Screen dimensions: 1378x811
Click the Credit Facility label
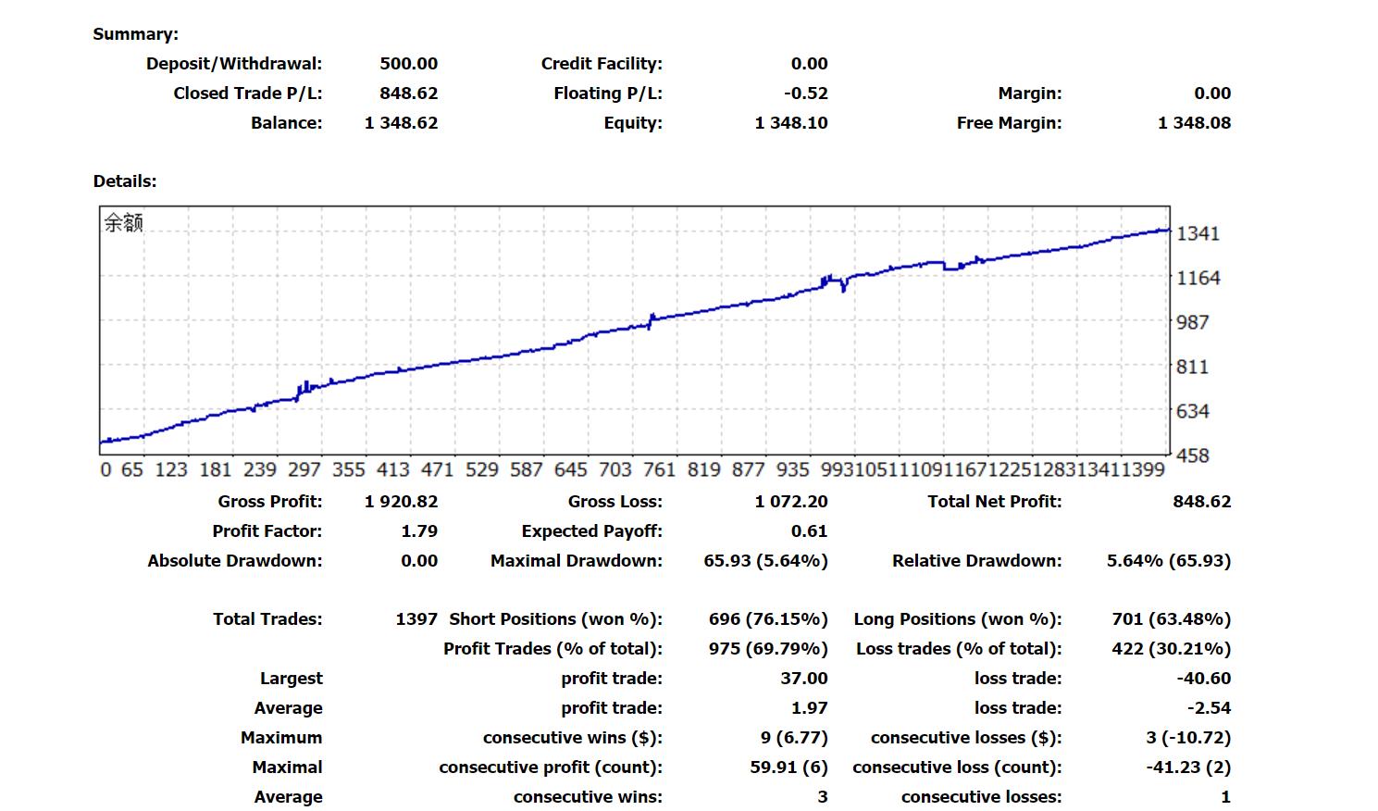[x=602, y=64]
